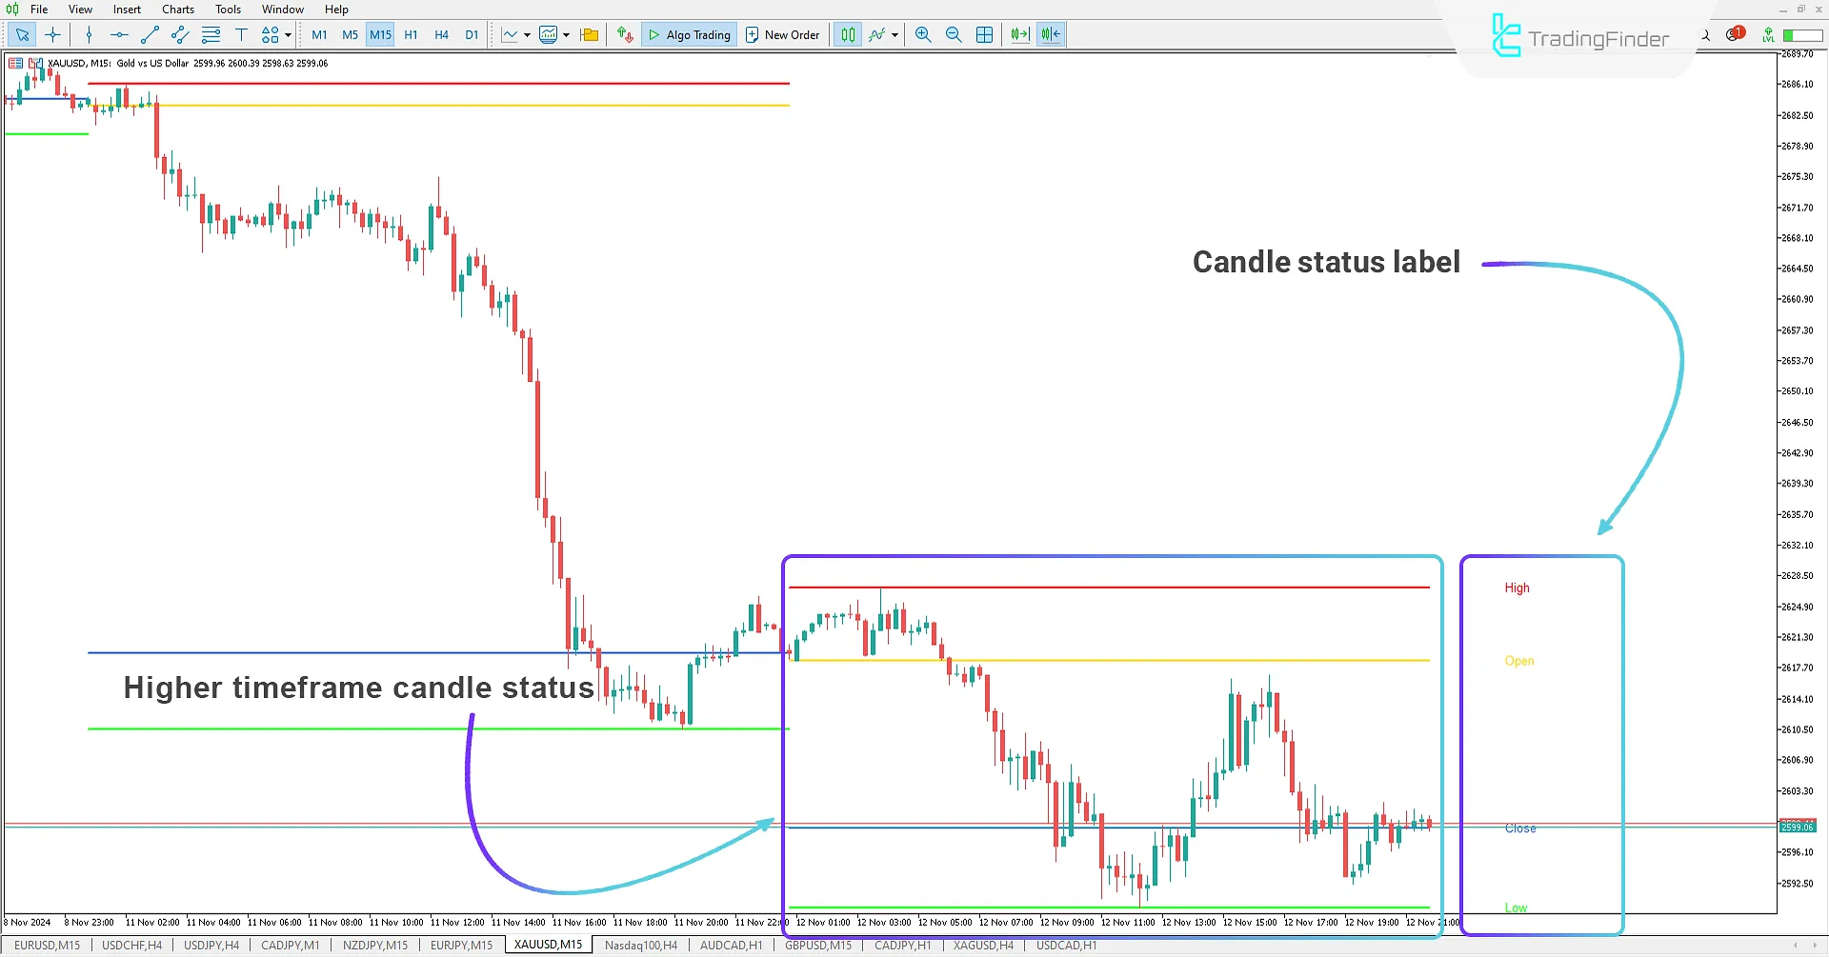Open the indicators dropdown arrow

894,35
